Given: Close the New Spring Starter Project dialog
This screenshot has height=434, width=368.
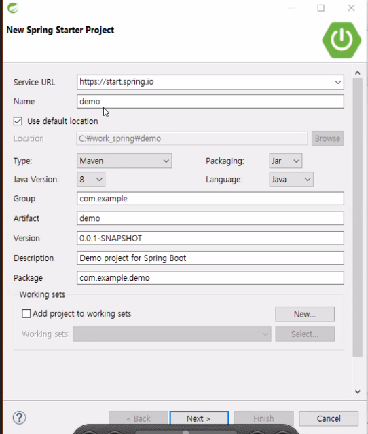Looking at the screenshot, I should click(x=351, y=8).
